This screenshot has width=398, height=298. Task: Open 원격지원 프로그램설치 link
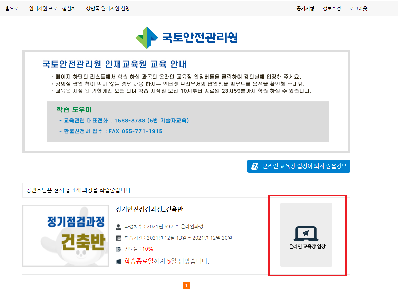click(52, 8)
